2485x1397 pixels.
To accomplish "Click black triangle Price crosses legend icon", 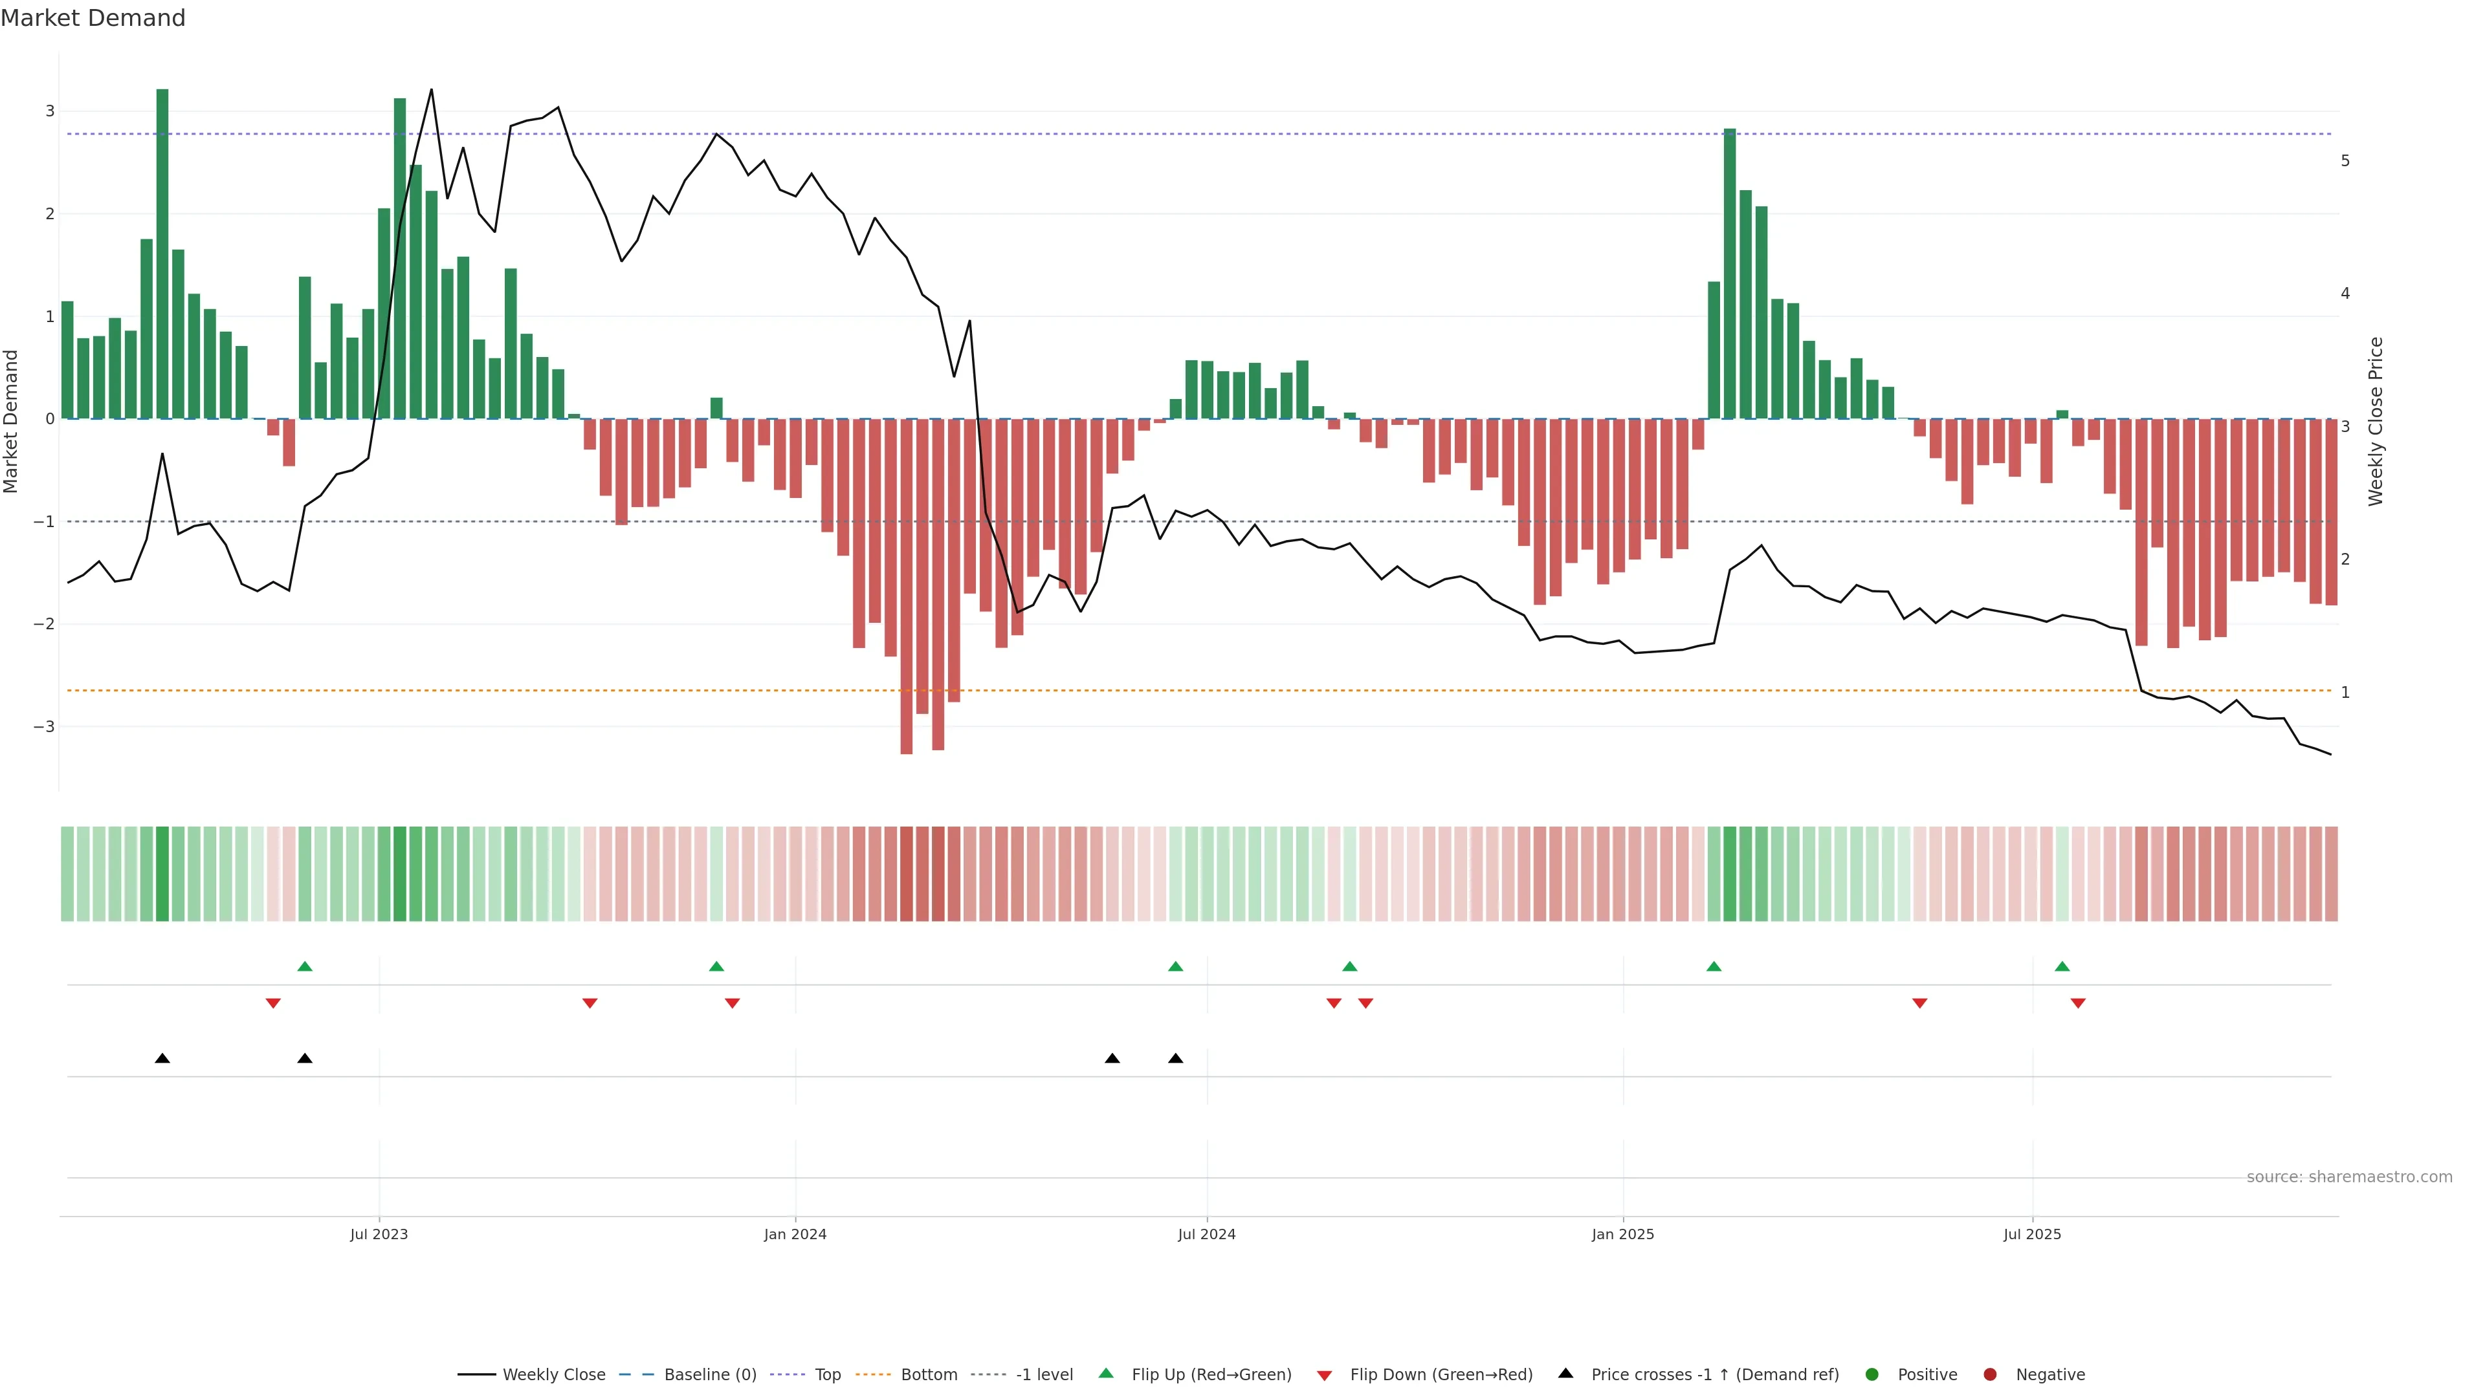I will (x=1565, y=1374).
